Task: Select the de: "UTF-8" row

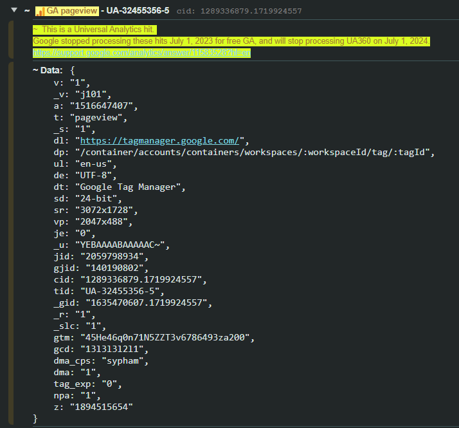Action: click(x=85, y=176)
